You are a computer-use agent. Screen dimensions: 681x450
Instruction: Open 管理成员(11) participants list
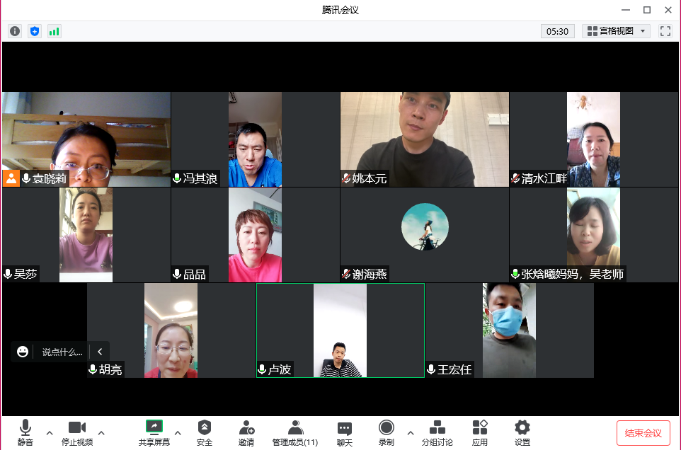tap(295, 432)
